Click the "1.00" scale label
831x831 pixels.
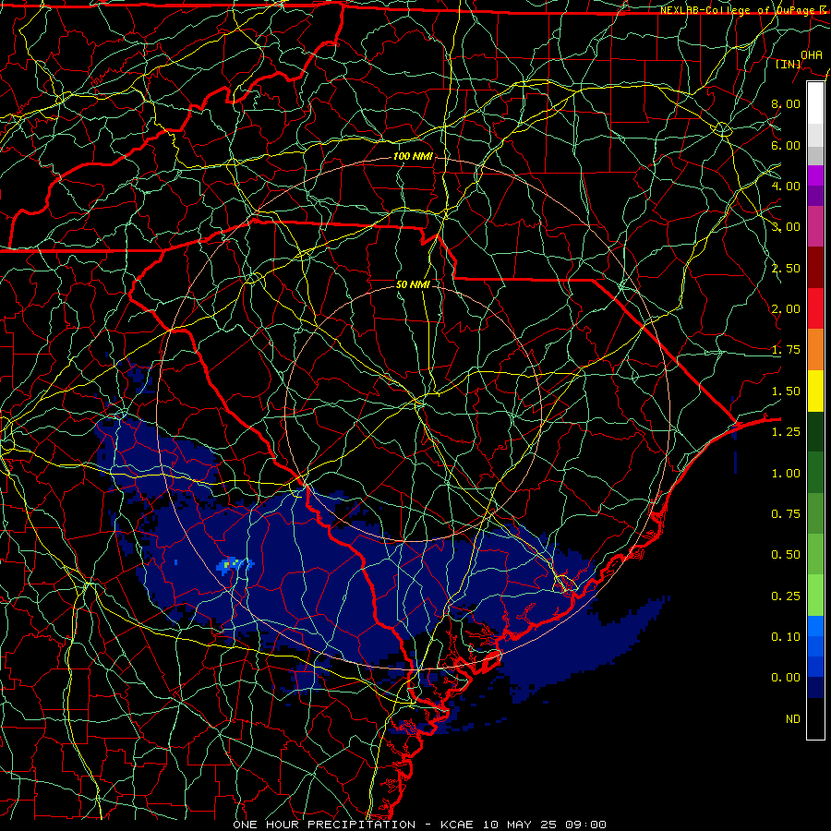pyautogui.click(x=786, y=473)
